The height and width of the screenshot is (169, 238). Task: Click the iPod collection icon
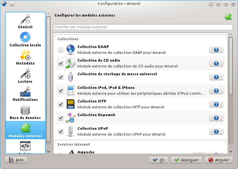71,91
